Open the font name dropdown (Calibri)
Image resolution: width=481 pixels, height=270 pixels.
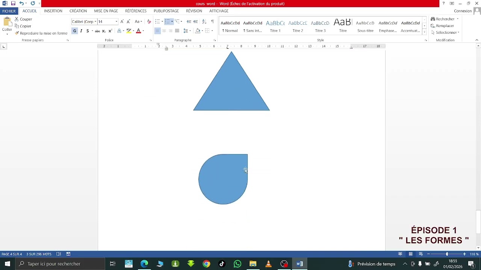pyautogui.click(x=95, y=22)
